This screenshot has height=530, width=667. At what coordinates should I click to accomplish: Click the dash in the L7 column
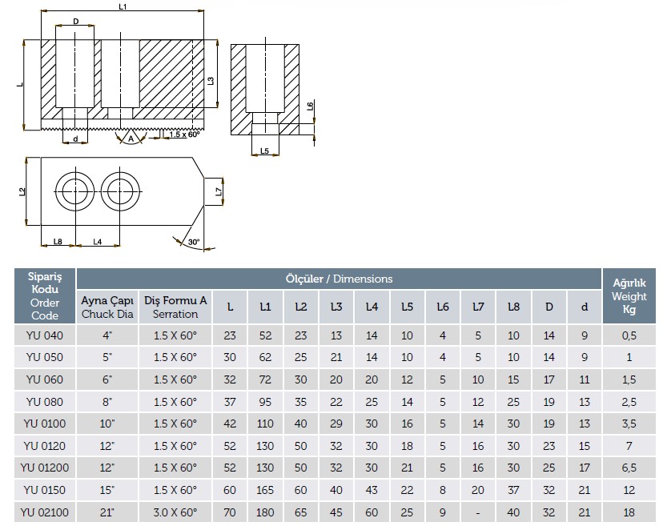pos(478,512)
